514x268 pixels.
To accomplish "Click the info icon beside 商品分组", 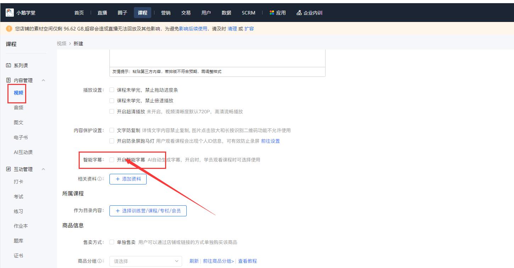I will 100,261.
